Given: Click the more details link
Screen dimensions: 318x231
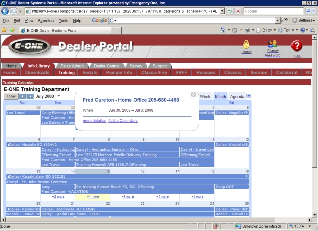Looking at the screenshot, I should (94, 121).
